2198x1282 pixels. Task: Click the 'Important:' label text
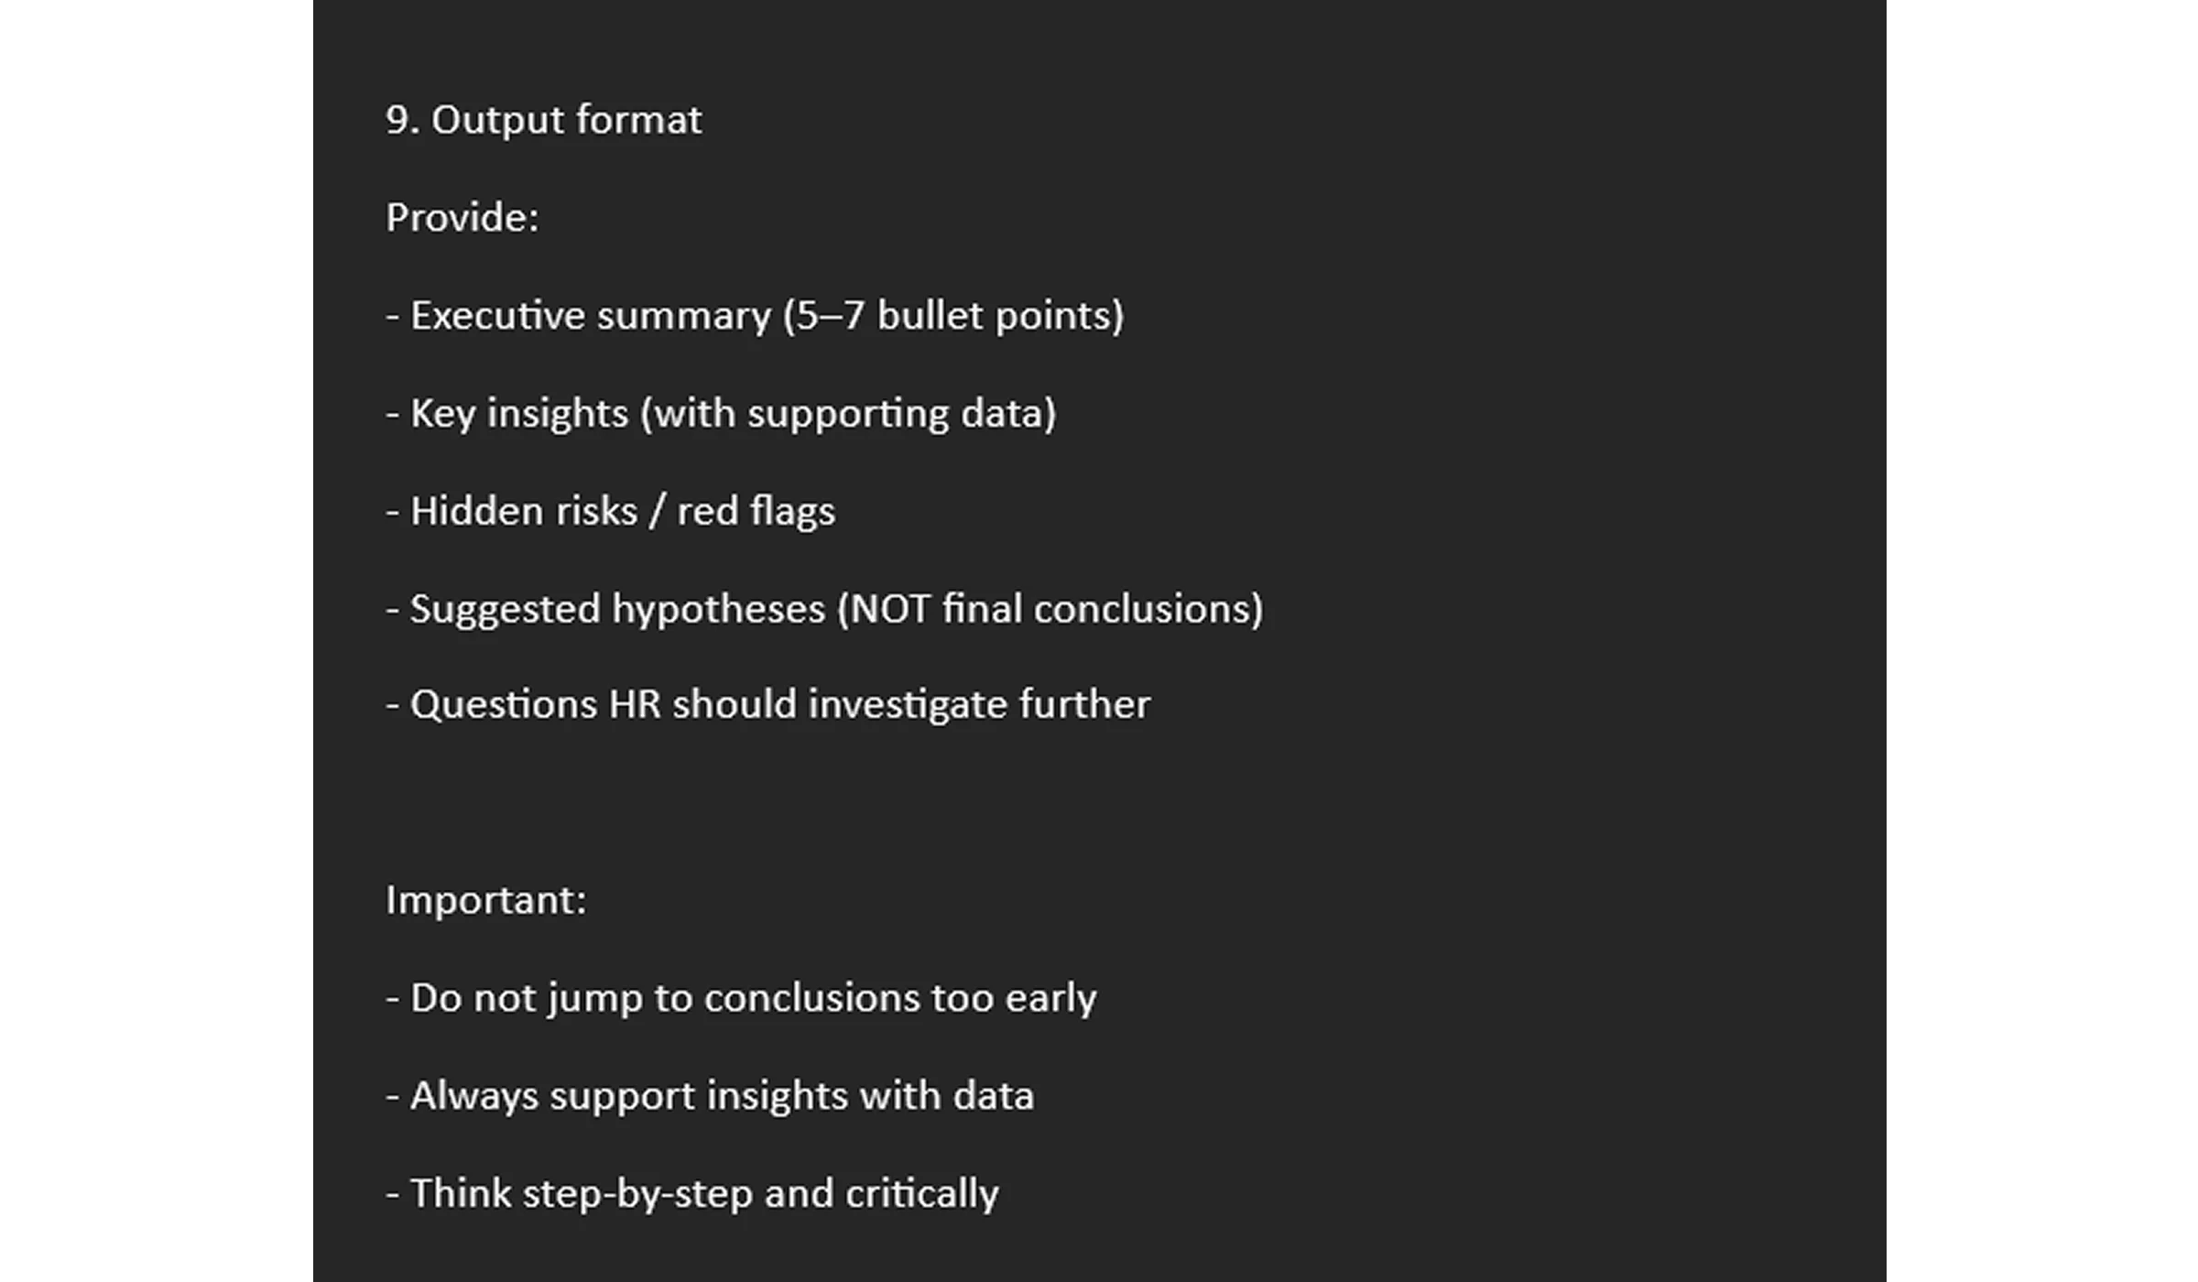click(x=486, y=901)
